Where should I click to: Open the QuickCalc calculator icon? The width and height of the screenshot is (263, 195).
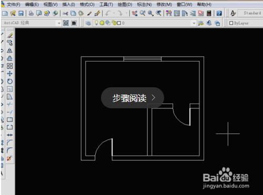pos(209,13)
